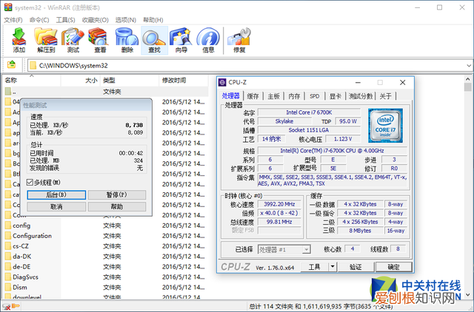
Task: Click the drive icon in the status bar corner
Action: [7, 307]
